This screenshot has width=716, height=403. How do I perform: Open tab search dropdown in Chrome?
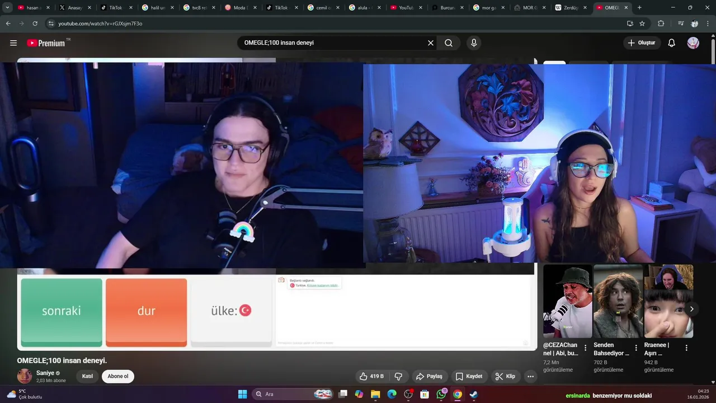(x=7, y=8)
